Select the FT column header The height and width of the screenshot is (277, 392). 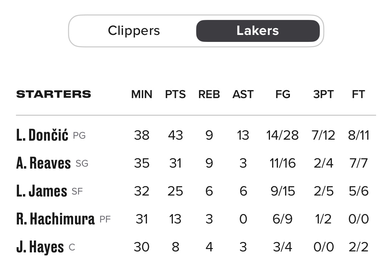[x=358, y=94]
